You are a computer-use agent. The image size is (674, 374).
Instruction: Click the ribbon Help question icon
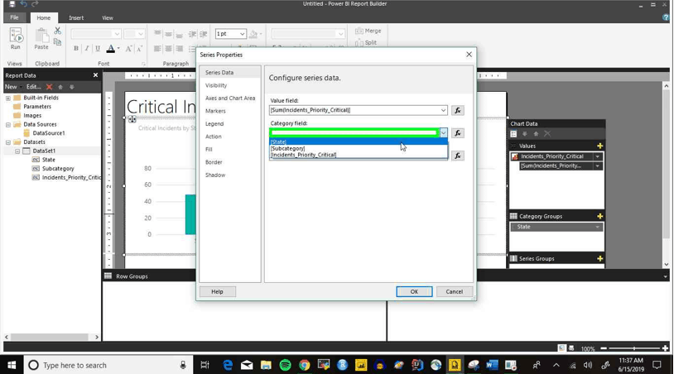(x=666, y=17)
